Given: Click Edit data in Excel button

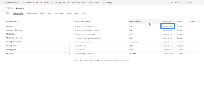Looking at the screenshot, I should (31, 3).
